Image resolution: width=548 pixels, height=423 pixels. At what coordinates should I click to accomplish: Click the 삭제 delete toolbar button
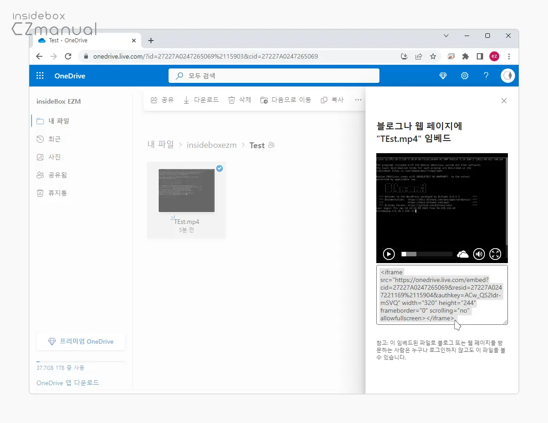point(240,100)
